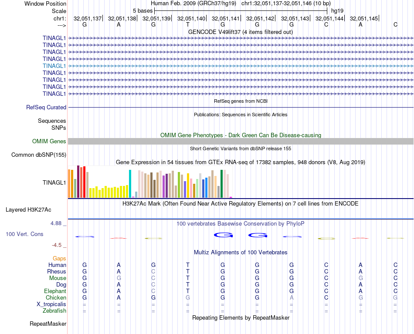The width and height of the screenshot is (414, 334).
Task: Click the RepeatMasker track label
Action: [48, 324]
